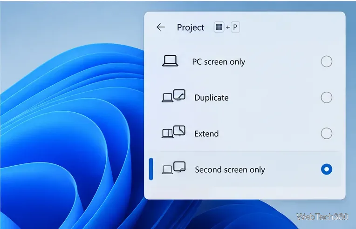This screenshot has width=356, height=229.
Task: Select the Duplicate radio button
Action: click(x=327, y=97)
